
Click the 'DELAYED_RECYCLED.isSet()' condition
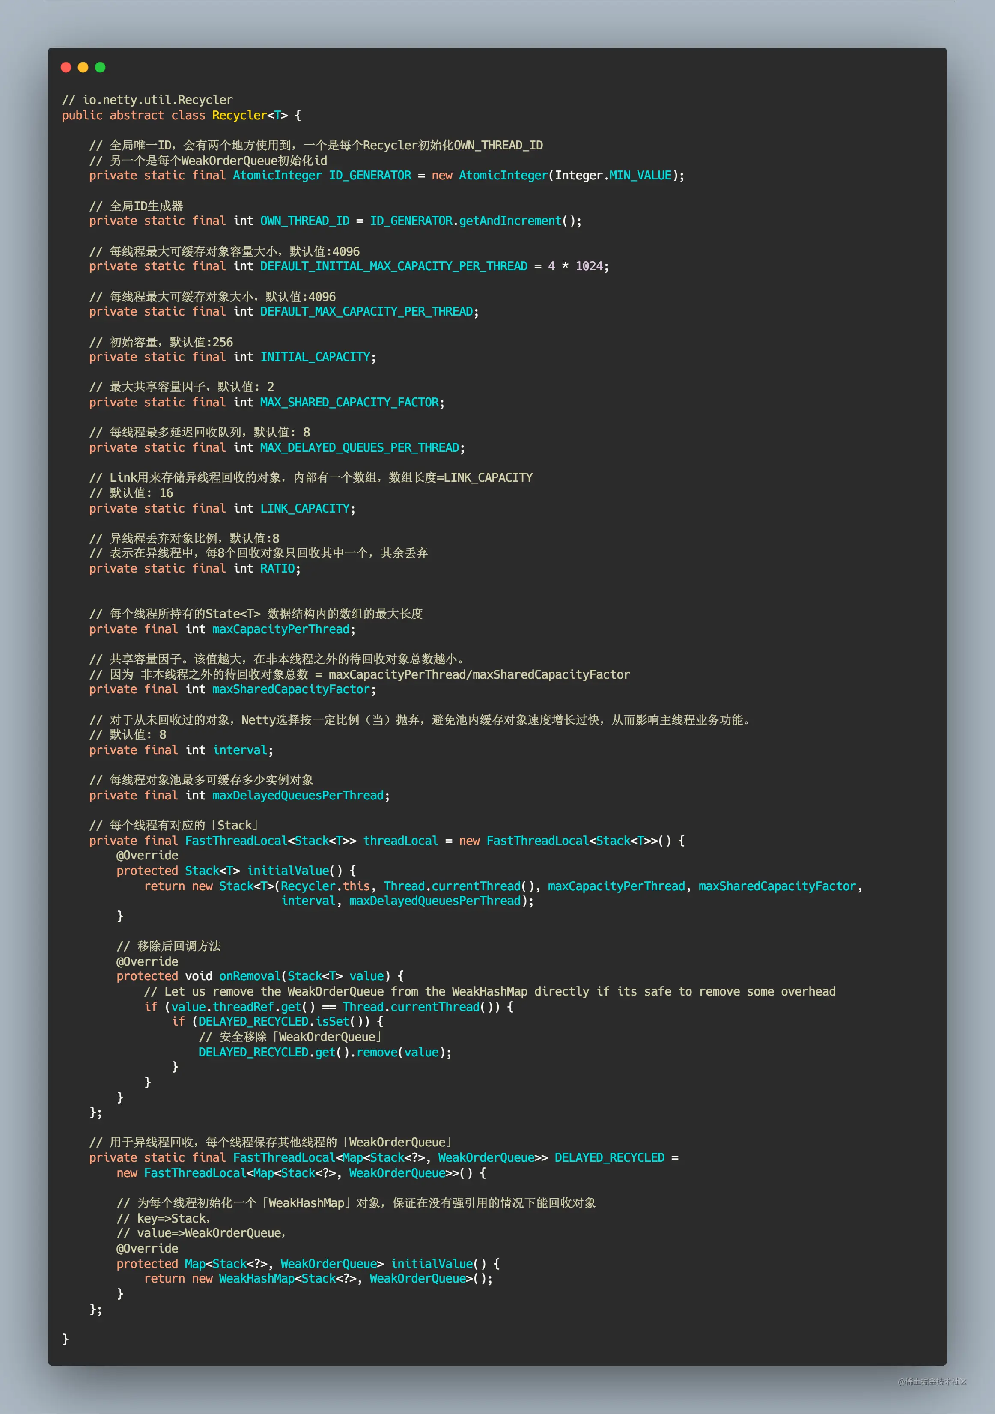tap(281, 1021)
